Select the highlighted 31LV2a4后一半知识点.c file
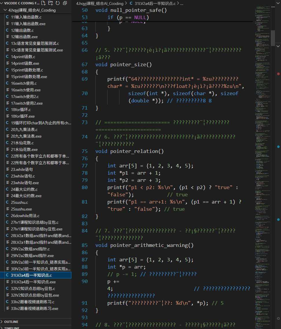The image size is (281, 329). point(36,275)
